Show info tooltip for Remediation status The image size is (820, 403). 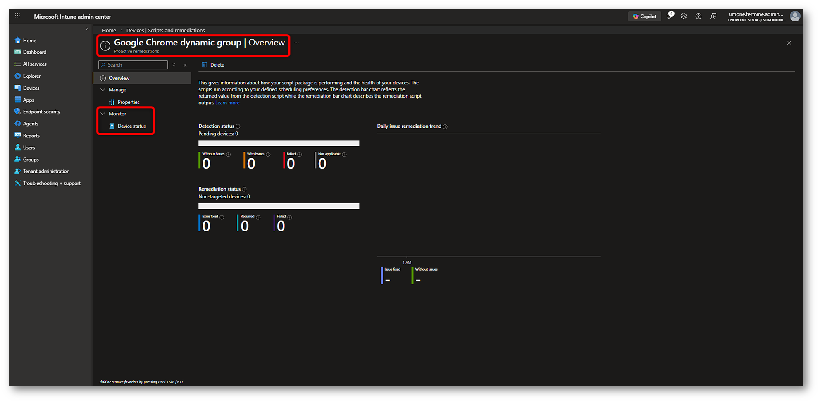(x=244, y=189)
